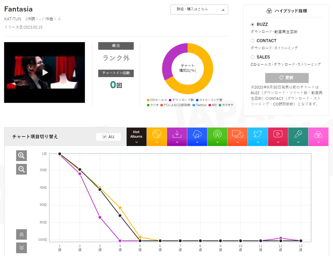Click the Fantasia song title
This screenshot has height=256, width=333.
click(x=18, y=9)
